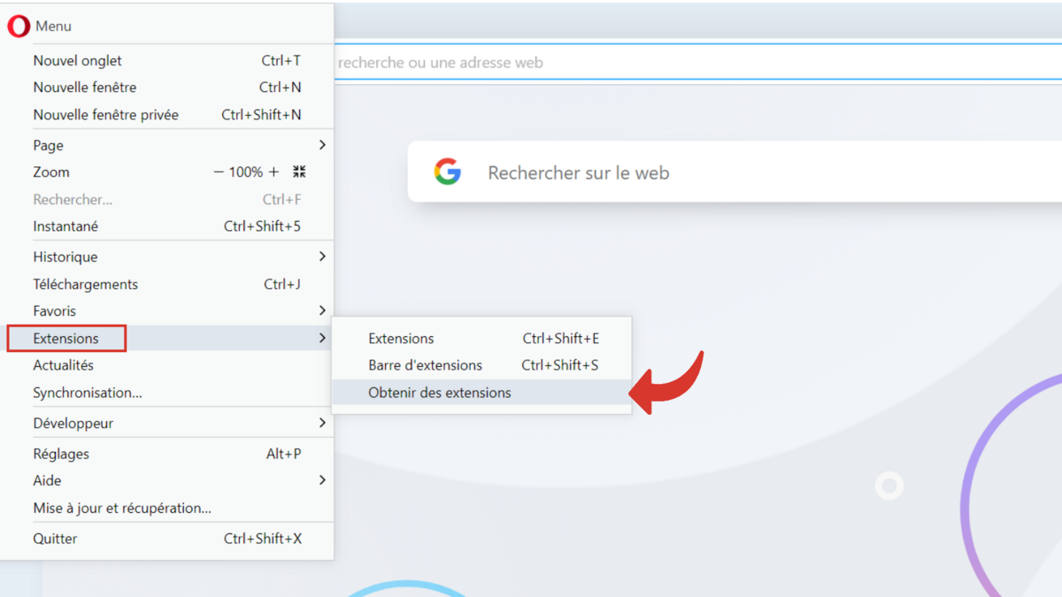Image resolution: width=1062 pixels, height=597 pixels.
Task: Open Nouvelle fenêtre privée
Action: tap(167, 115)
